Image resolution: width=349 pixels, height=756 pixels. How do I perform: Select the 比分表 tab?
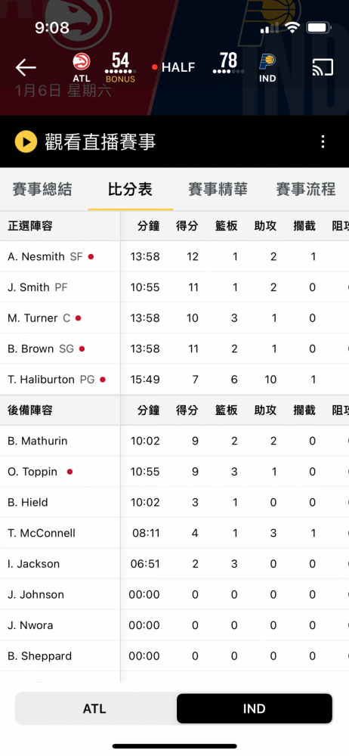130,189
